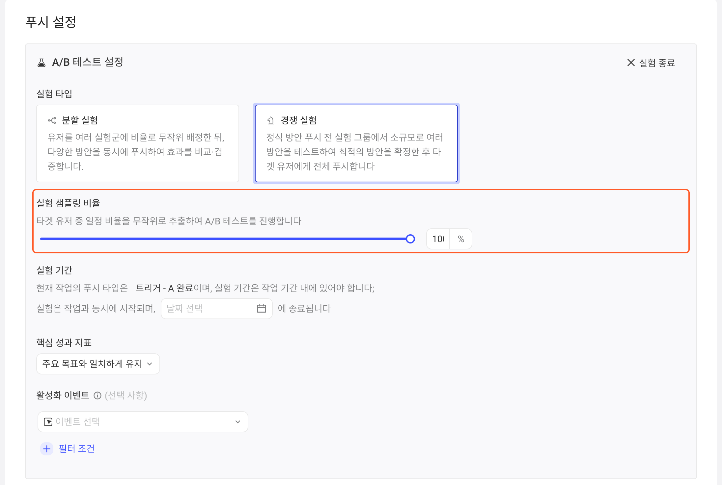Click the 실험 종료 button

651,63
